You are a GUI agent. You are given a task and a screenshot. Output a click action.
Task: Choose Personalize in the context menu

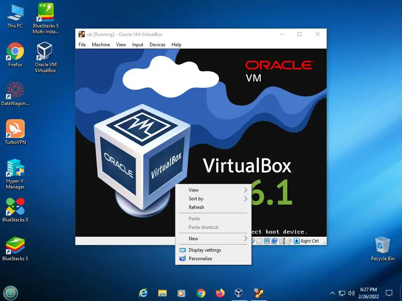point(213,259)
